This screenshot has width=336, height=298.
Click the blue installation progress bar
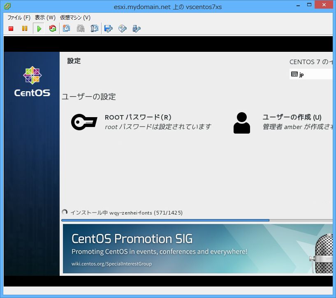point(197,220)
